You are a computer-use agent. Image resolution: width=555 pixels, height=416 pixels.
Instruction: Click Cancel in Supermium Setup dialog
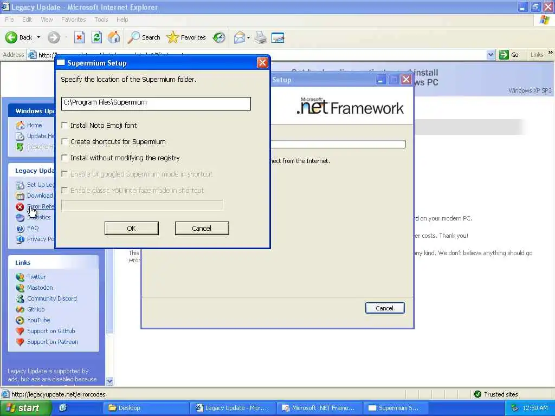point(202,228)
